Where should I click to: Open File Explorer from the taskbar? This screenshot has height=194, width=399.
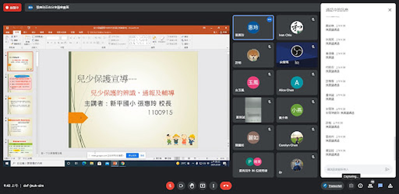[92, 164]
